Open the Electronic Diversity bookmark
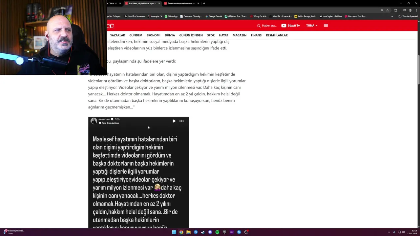 [191, 16]
